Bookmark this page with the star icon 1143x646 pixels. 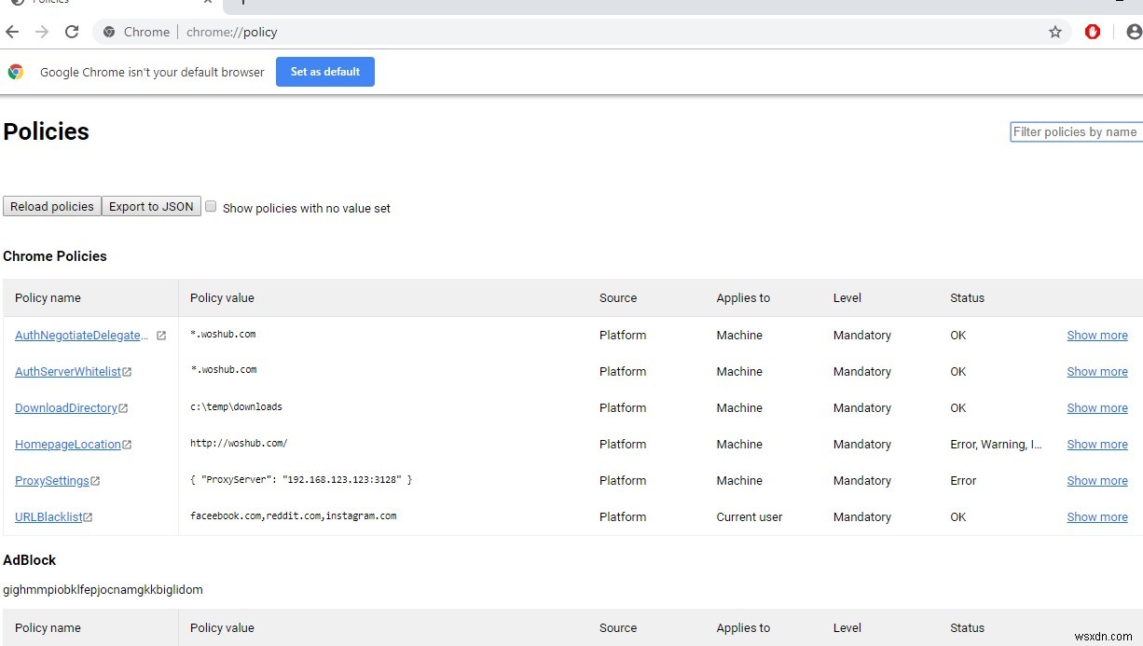point(1055,32)
